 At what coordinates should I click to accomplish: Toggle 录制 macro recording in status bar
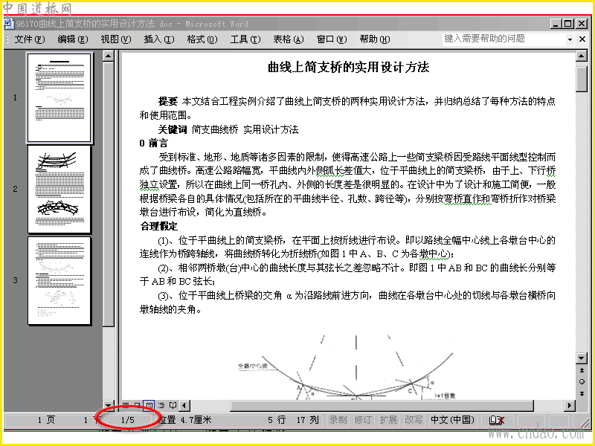pos(338,420)
